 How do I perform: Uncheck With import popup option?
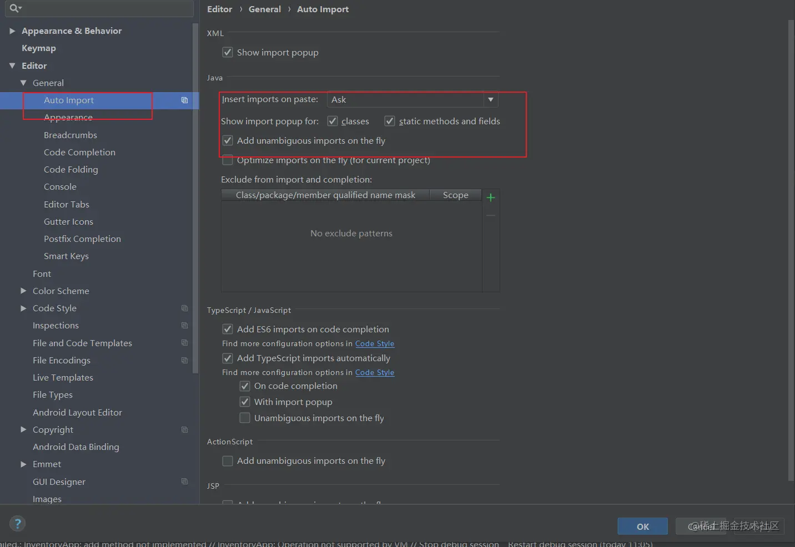pyautogui.click(x=245, y=402)
